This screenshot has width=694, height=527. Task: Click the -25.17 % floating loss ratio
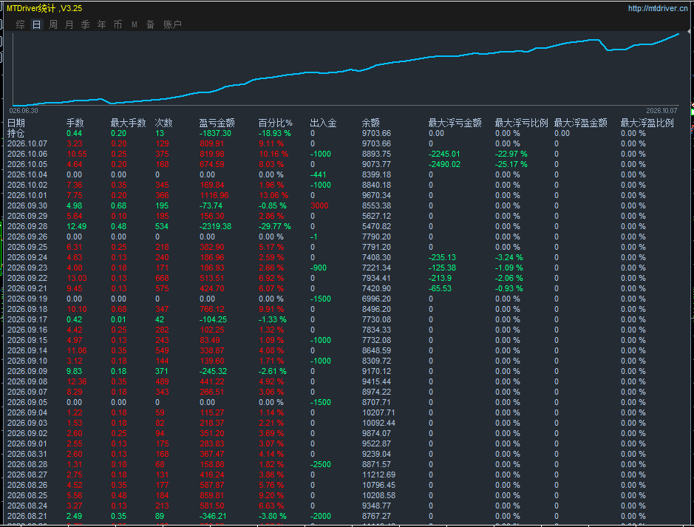[511, 165]
